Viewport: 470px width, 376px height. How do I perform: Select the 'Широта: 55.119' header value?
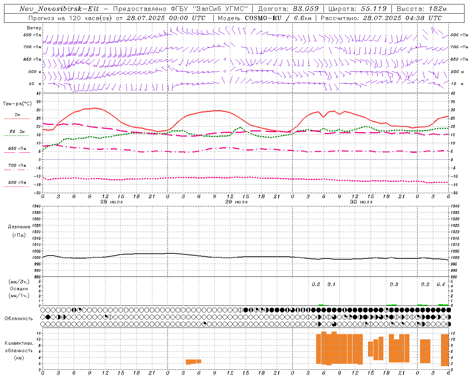point(357,9)
